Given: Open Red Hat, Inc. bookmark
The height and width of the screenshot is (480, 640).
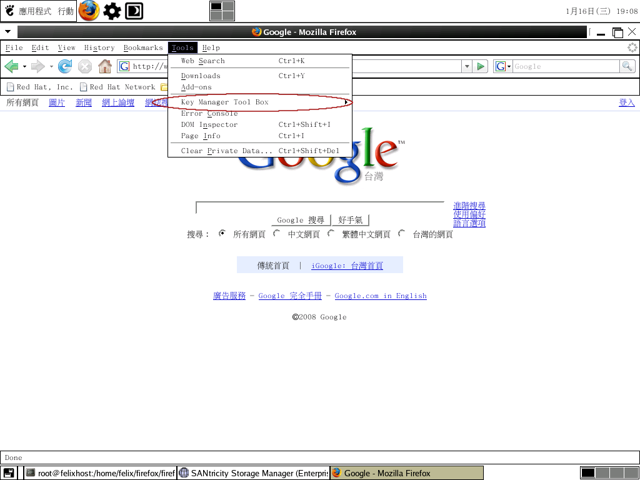Looking at the screenshot, I should pyautogui.click(x=40, y=87).
